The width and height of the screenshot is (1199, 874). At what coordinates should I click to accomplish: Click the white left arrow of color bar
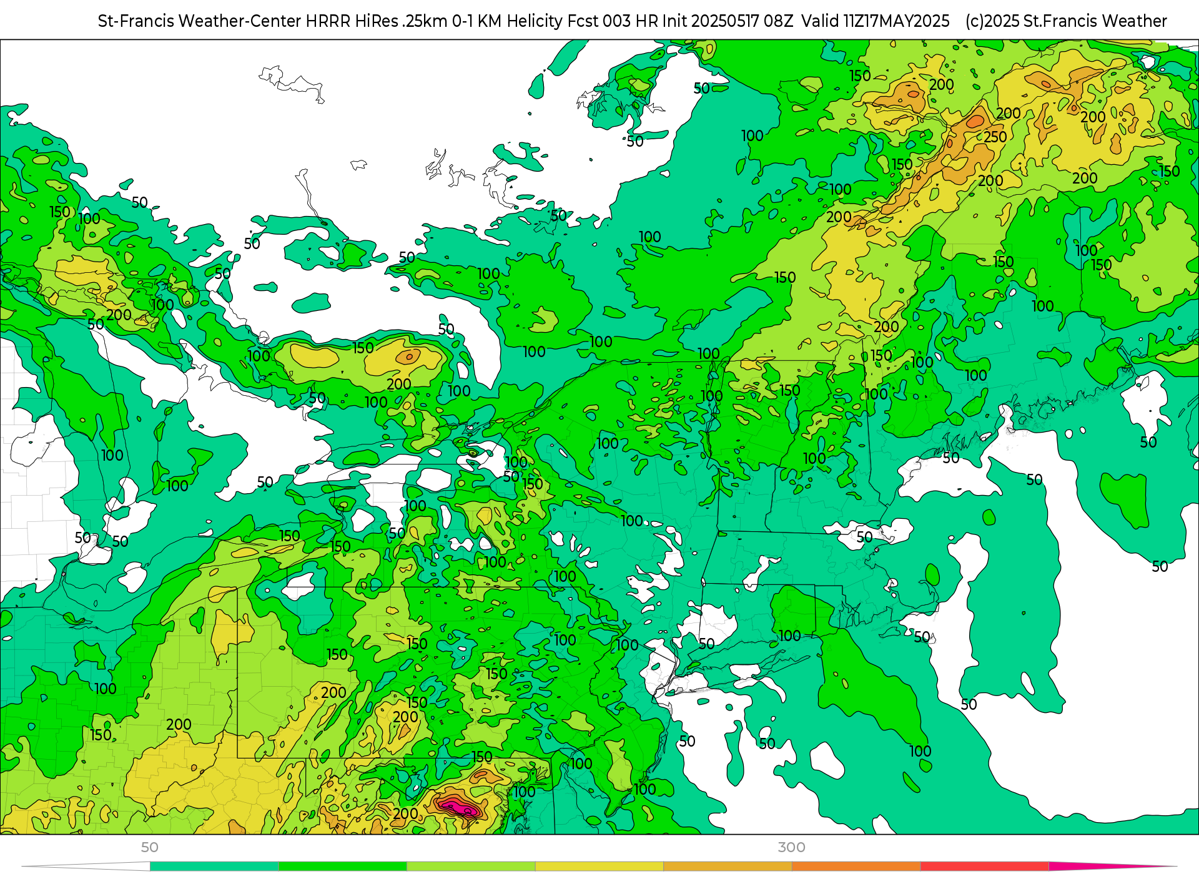(x=86, y=866)
